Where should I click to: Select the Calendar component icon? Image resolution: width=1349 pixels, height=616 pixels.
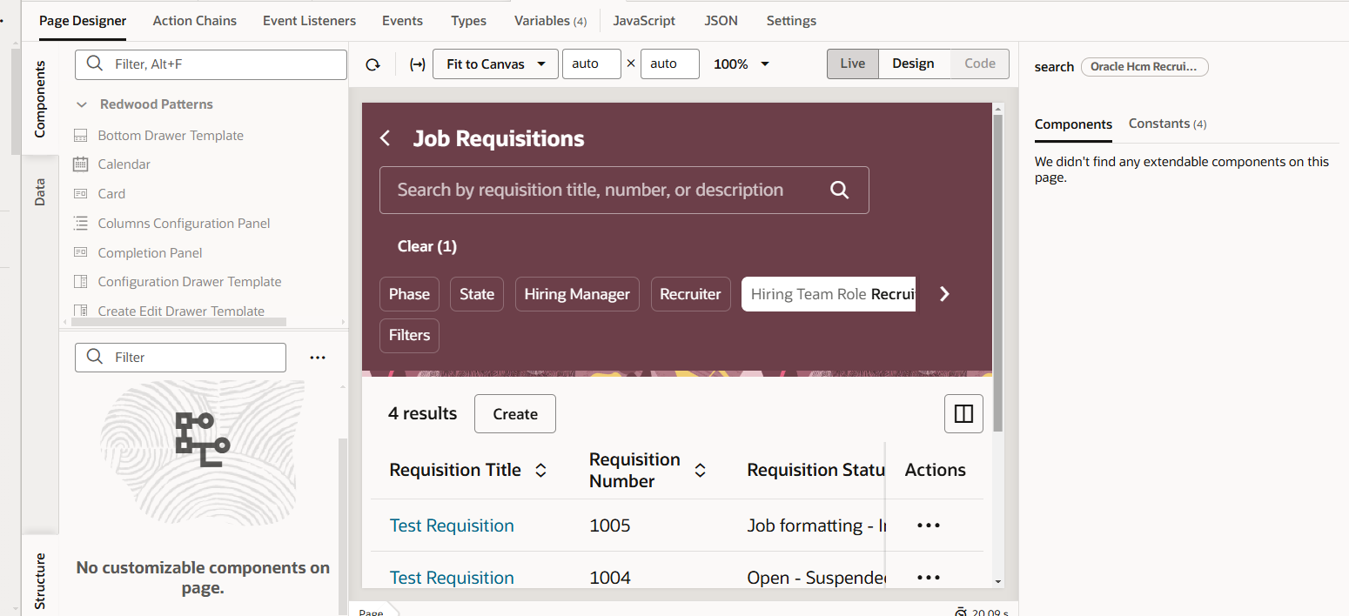pos(80,164)
